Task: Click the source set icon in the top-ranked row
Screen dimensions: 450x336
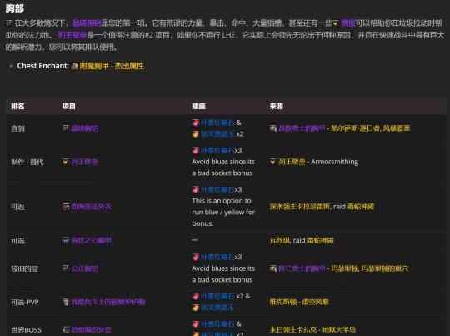Action: pos(272,128)
